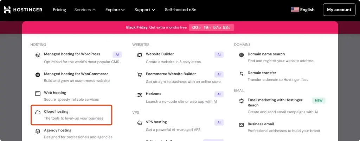Screen dimensions: 360x141
Task: Click the Domain transfer arrows icon
Action: (242, 74)
